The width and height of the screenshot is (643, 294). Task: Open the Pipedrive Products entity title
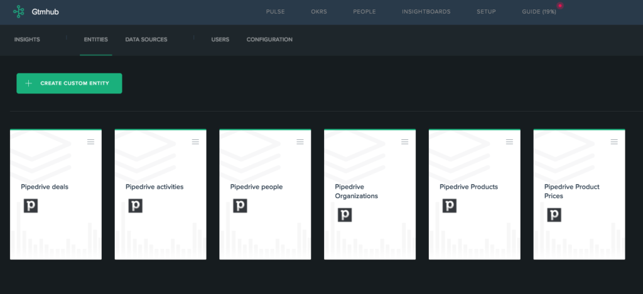[x=468, y=187]
